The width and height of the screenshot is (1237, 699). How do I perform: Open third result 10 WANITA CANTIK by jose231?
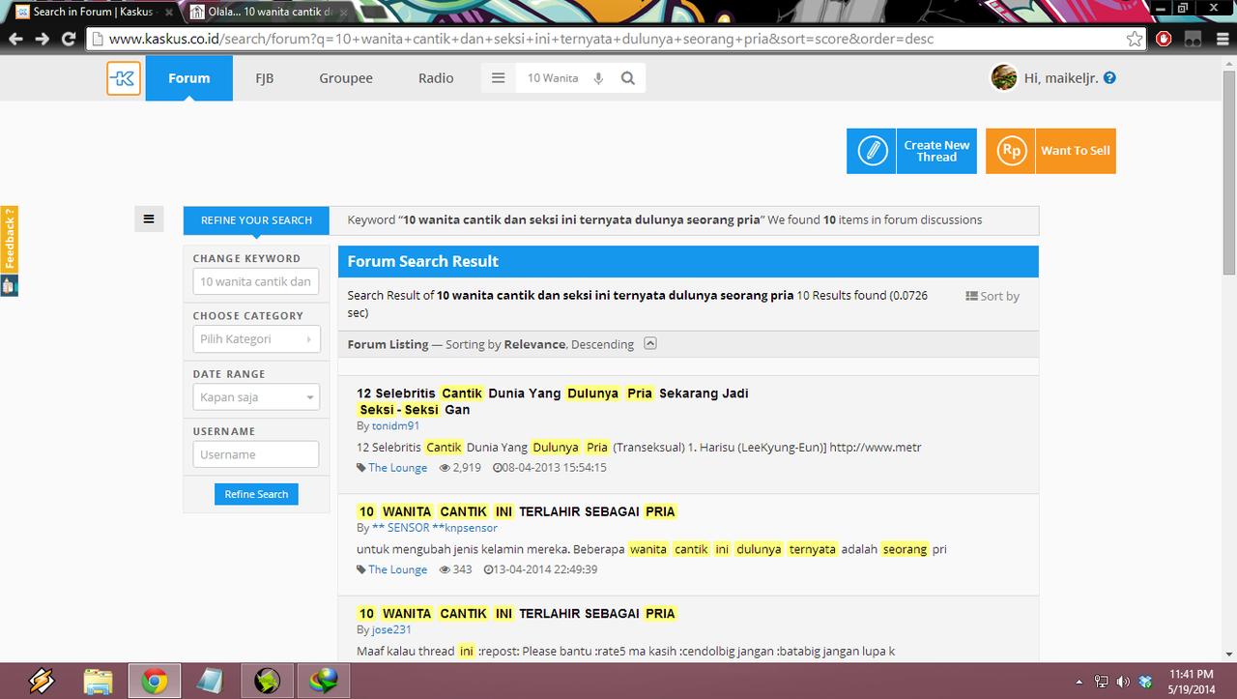click(517, 614)
